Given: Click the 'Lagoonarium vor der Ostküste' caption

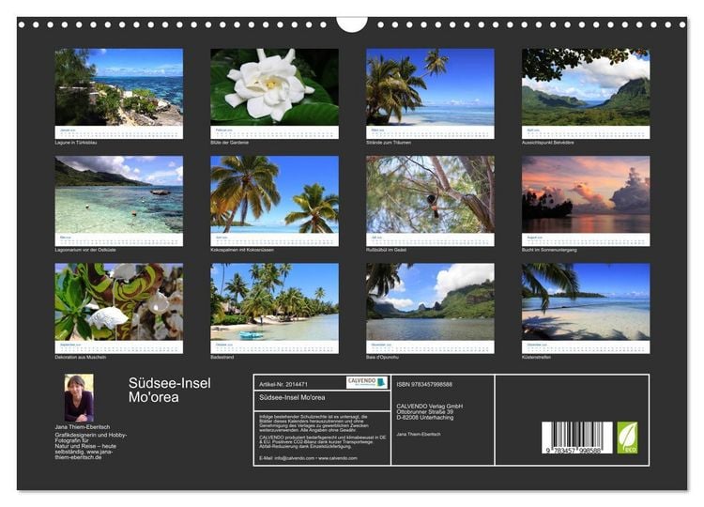Looking at the screenshot, I should click(x=85, y=250).
